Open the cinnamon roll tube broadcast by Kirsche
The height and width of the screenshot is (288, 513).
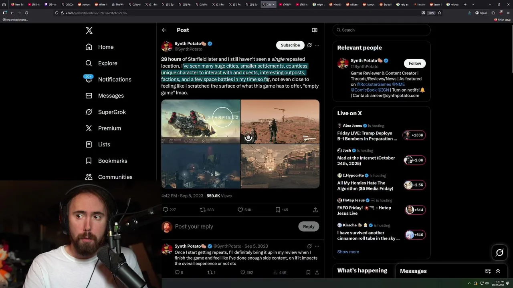tap(381, 232)
